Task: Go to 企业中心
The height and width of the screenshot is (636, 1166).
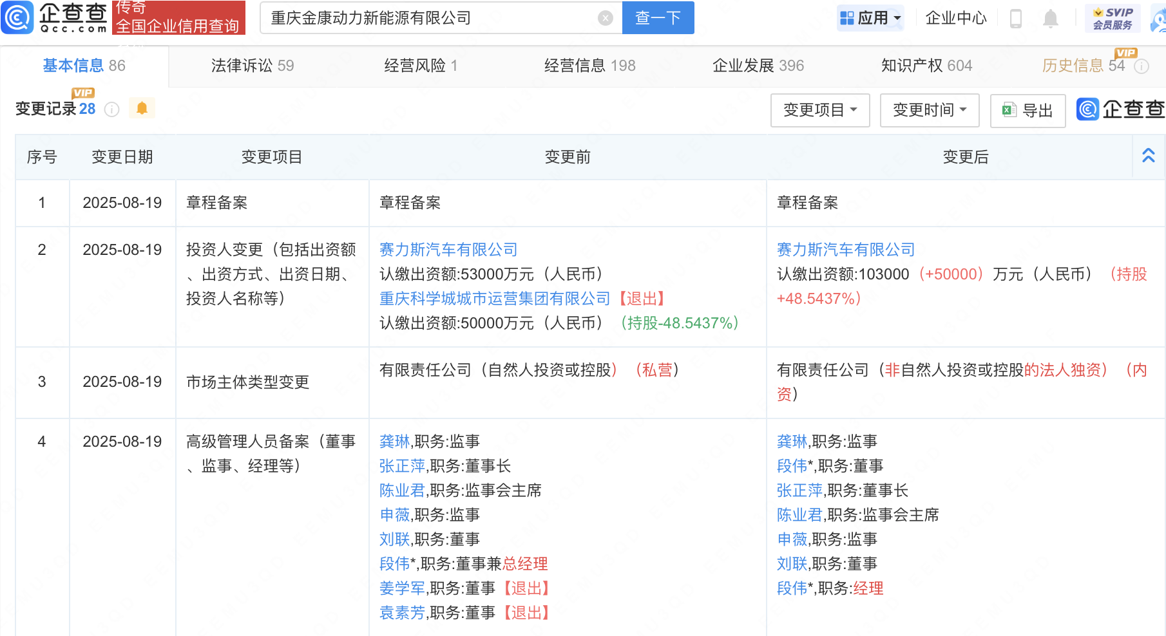Action: coord(956,18)
